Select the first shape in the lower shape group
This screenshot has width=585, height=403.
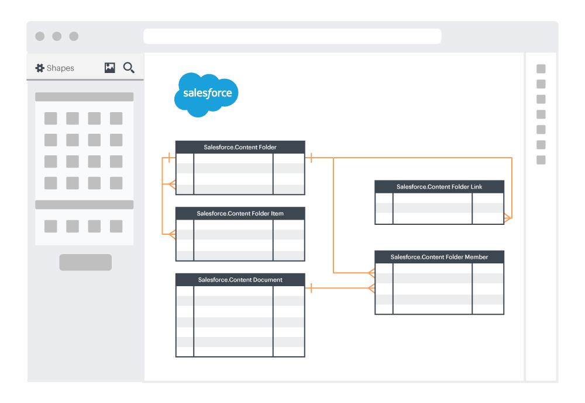tap(51, 226)
